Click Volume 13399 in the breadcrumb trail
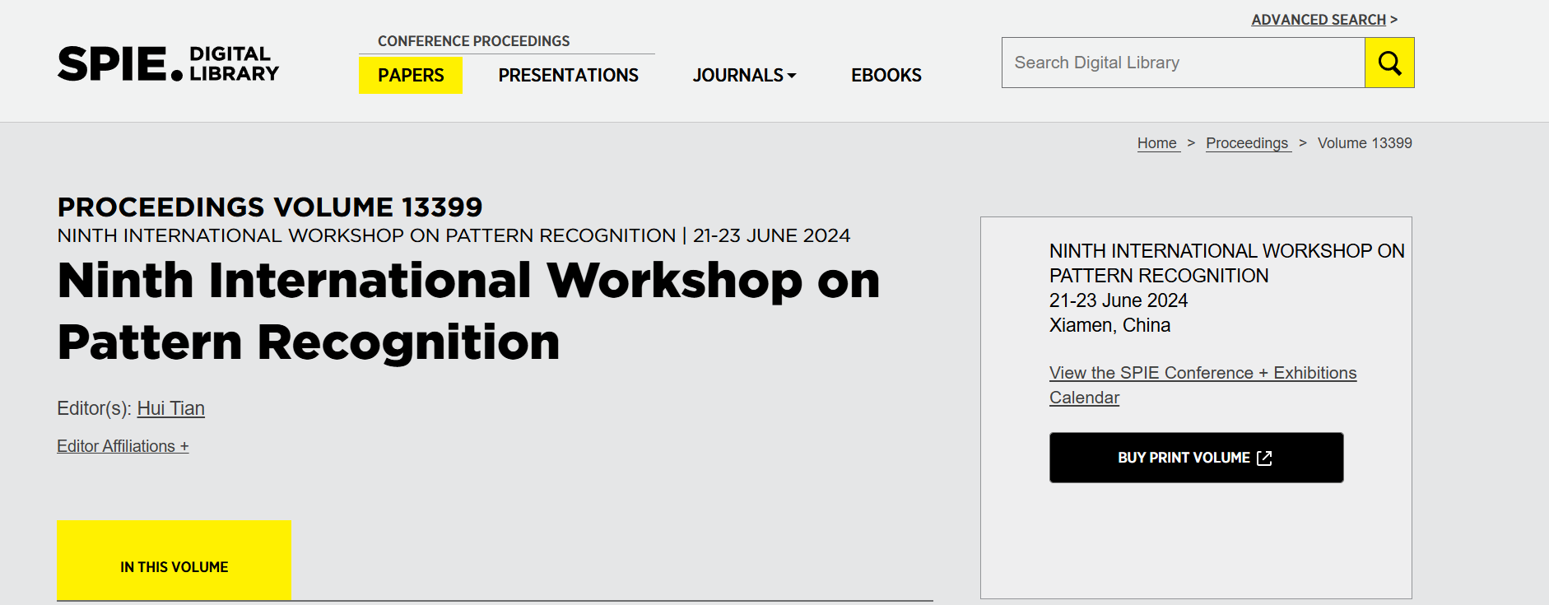The height and width of the screenshot is (605, 1549). point(1364,143)
